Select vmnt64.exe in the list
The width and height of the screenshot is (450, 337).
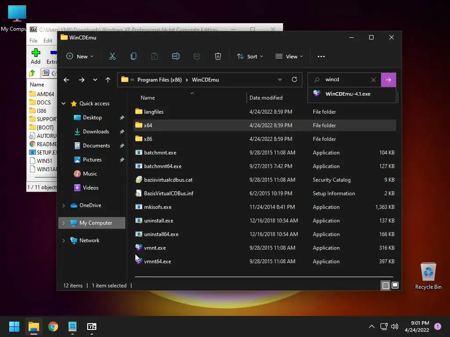265,262
